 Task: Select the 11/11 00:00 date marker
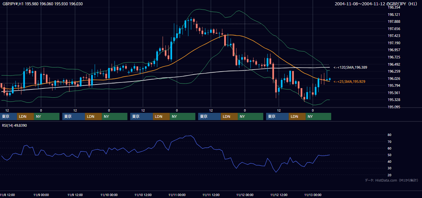pyautogui.click(x=177, y=195)
